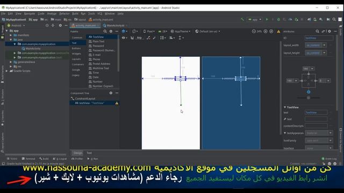The height and width of the screenshot is (193, 344).
Task: Minimize the Palette panel with the dash icon
Action: pyautogui.click(x=117, y=31)
